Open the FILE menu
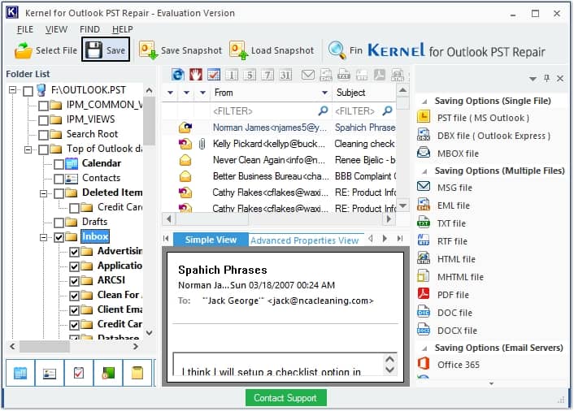This screenshot has height=411, width=574. (25, 29)
